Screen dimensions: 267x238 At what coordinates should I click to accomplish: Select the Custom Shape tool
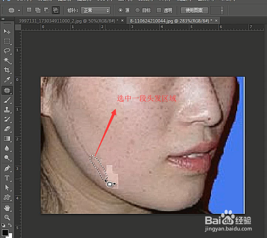(x=7, y=197)
